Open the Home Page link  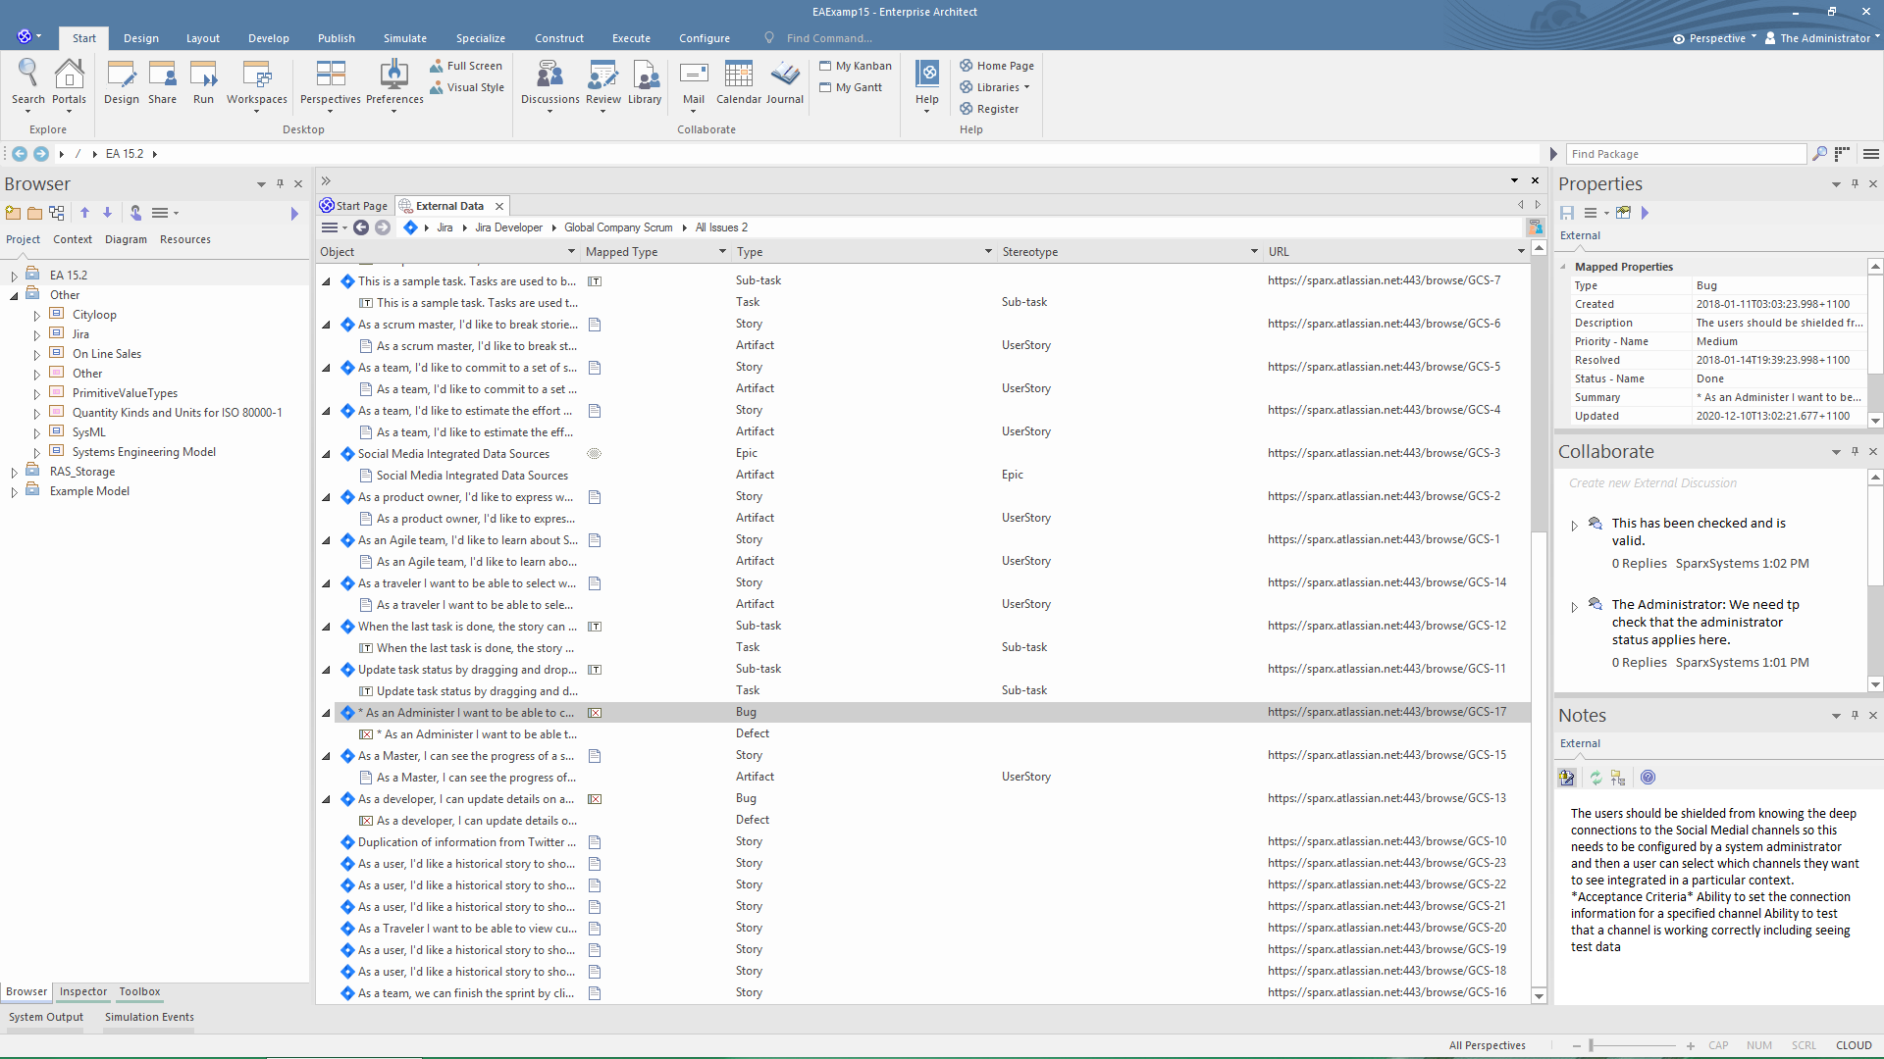pyautogui.click(x=997, y=66)
